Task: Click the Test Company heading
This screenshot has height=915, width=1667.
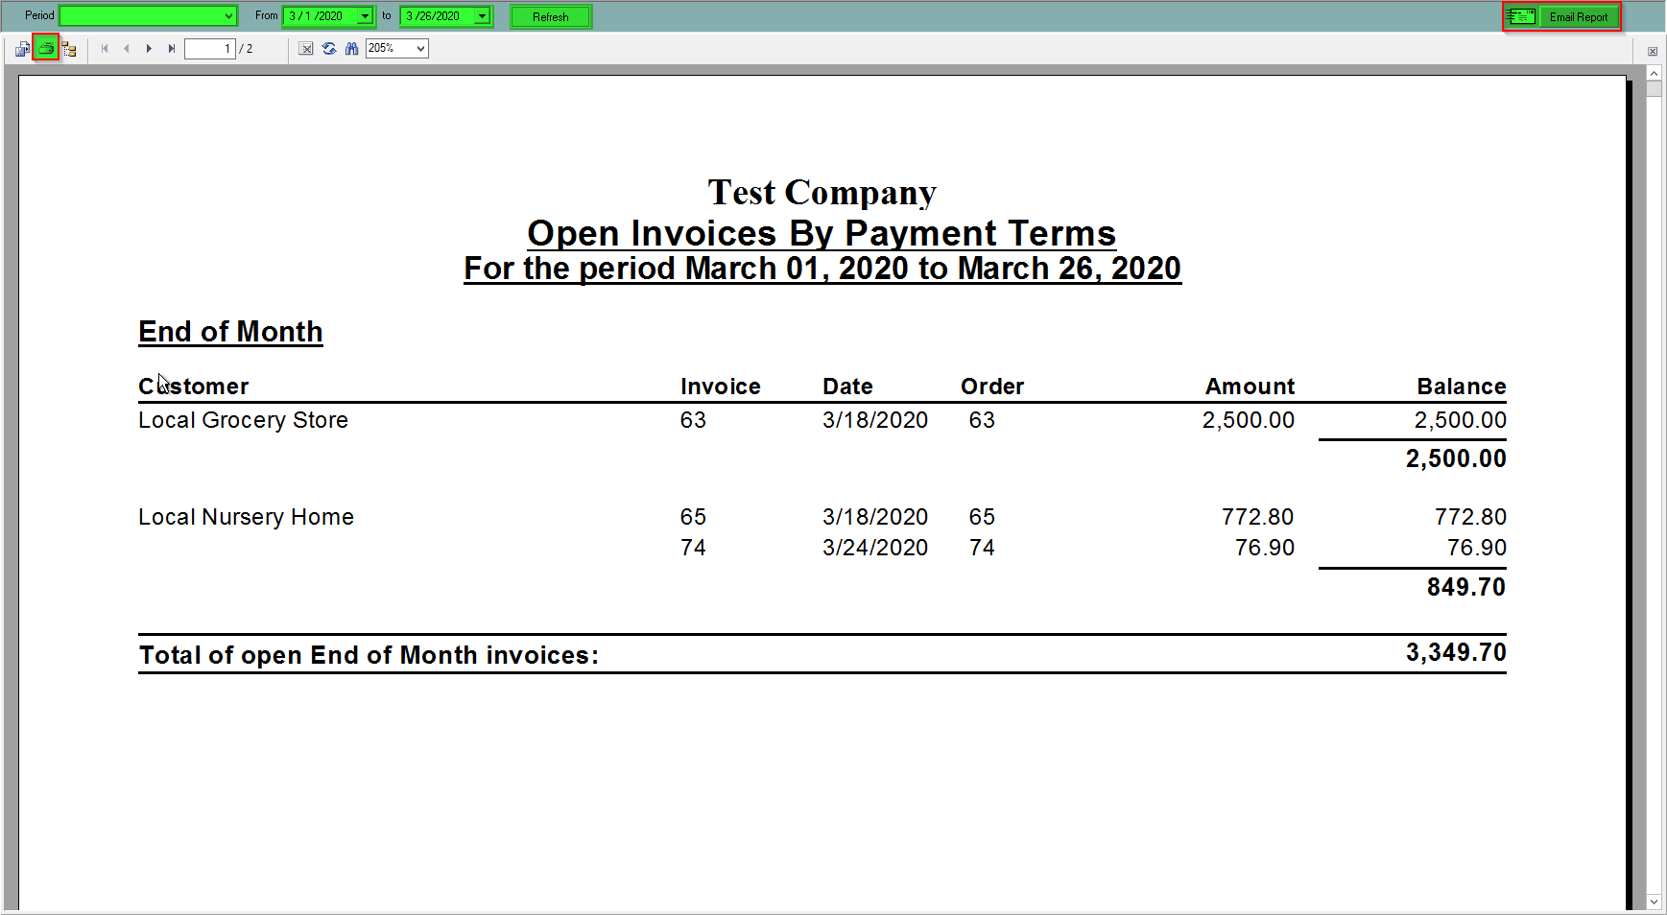Action: pyautogui.click(x=822, y=192)
